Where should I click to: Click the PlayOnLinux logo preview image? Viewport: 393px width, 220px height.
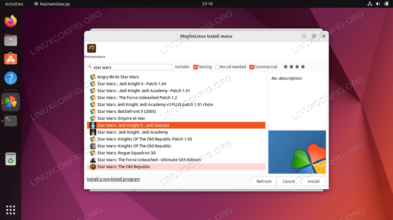pyautogui.click(x=297, y=152)
